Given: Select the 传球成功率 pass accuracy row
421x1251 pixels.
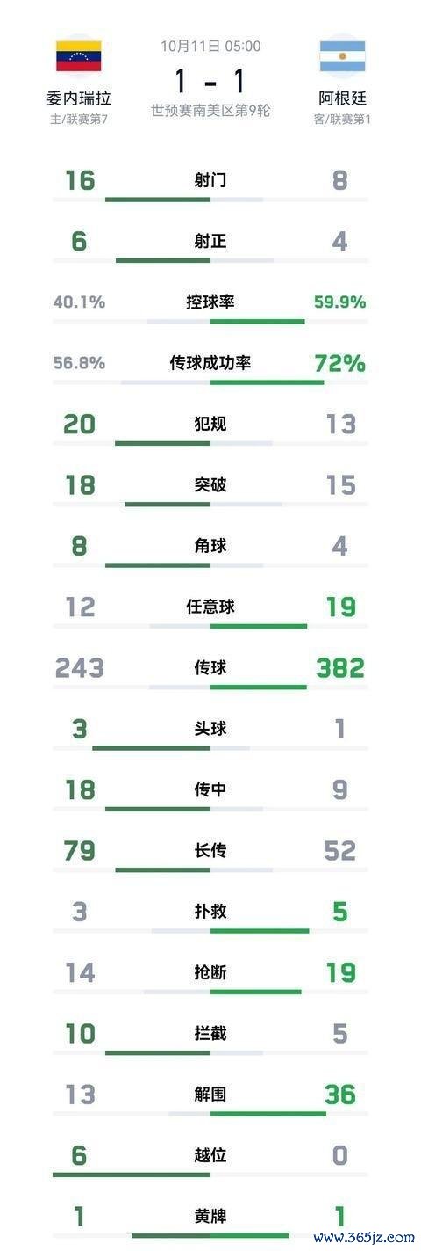Looking at the screenshot, I should click(x=210, y=367).
